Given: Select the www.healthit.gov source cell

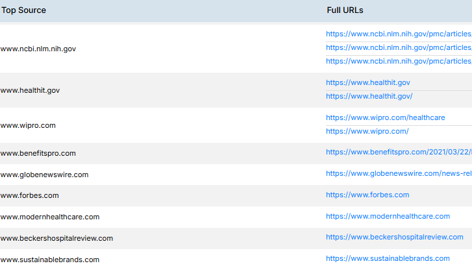Looking at the screenshot, I should click(30, 90).
